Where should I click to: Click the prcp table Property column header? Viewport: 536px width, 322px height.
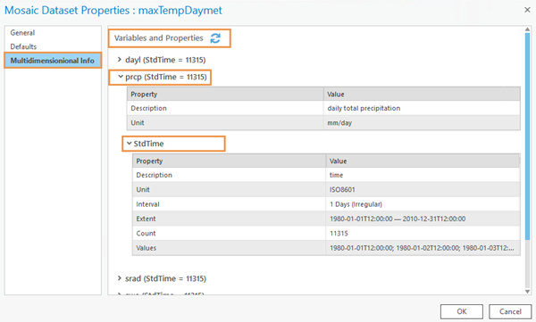click(x=225, y=94)
